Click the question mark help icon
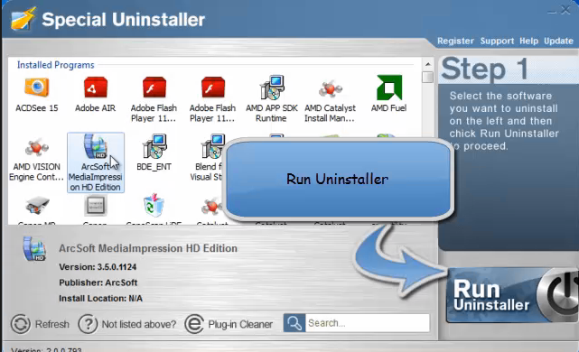 coord(88,324)
